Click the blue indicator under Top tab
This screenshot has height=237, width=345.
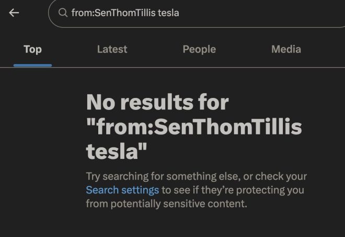[x=32, y=65]
